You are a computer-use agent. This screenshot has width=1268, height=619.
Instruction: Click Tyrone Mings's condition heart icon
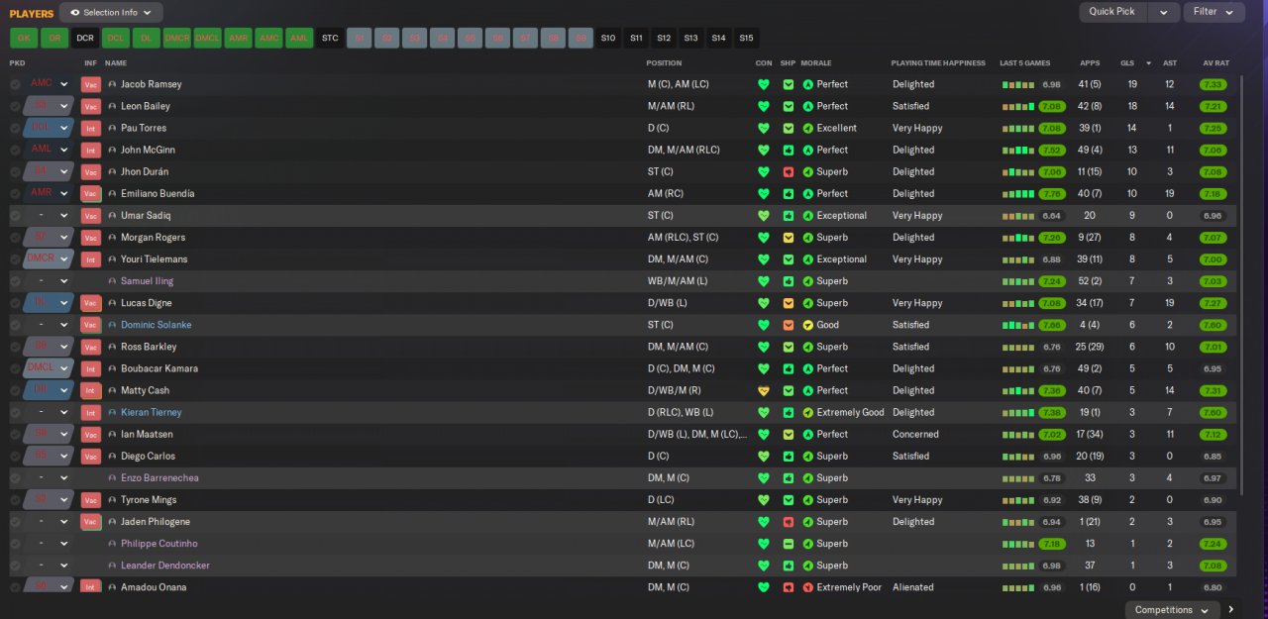point(763,500)
